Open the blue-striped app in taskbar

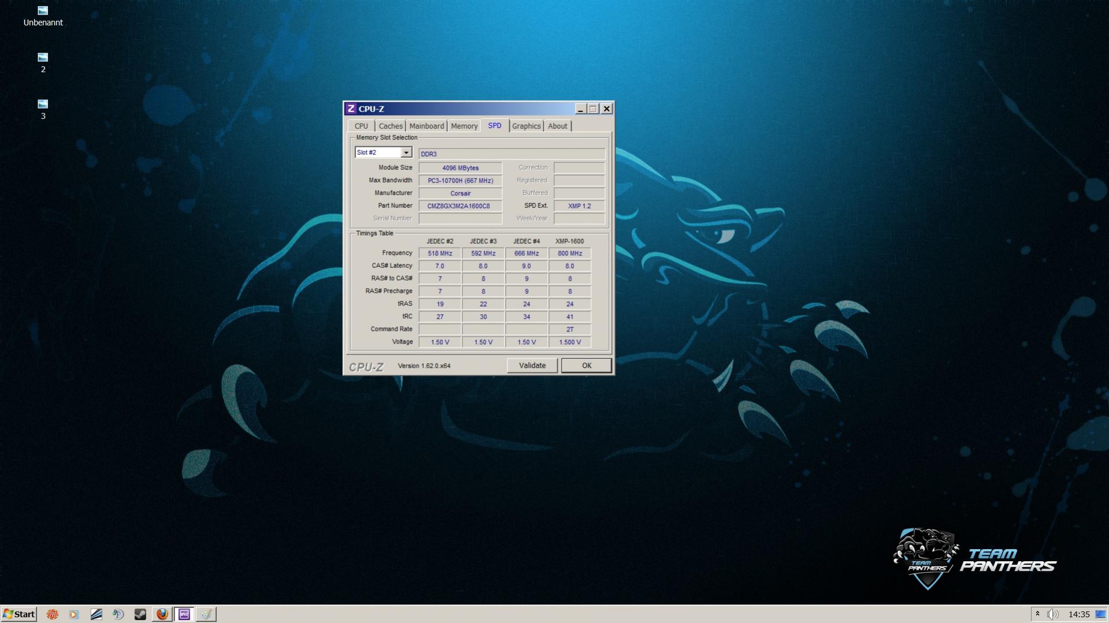click(x=96, y=614)
